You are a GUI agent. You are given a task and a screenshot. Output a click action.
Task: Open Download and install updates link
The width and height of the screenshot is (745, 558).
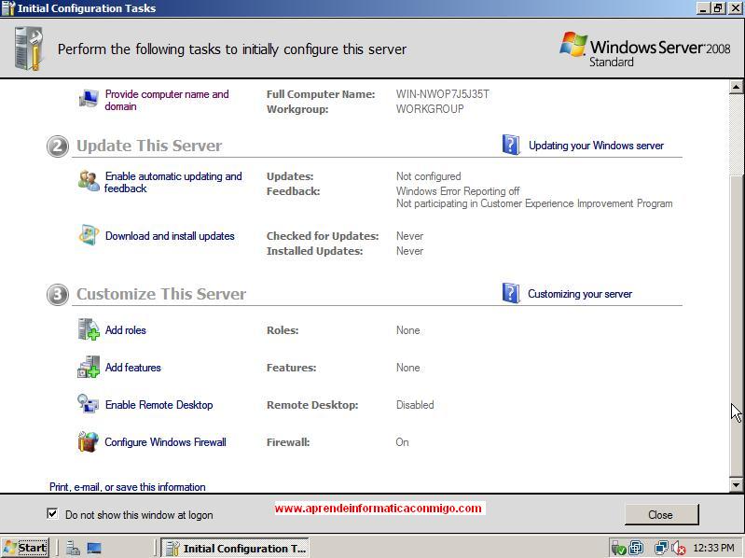(170, 236)
